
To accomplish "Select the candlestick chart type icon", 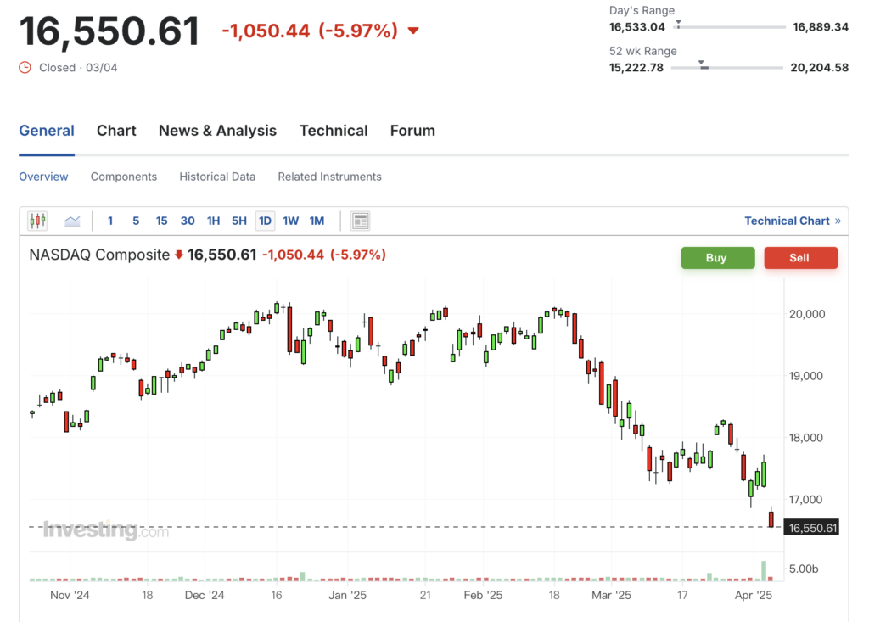I will point(37,221).
